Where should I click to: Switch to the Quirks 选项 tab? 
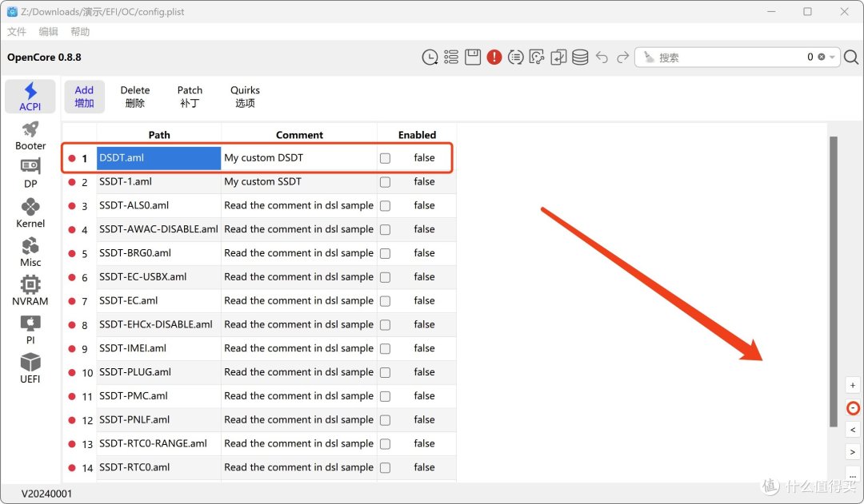pyautogui.click(x=245, y=97)
